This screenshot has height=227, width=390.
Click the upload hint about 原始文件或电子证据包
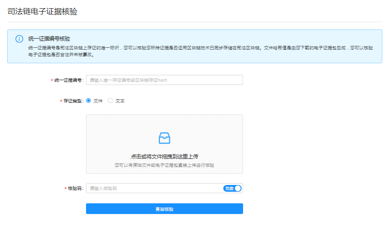coord(164,165)
